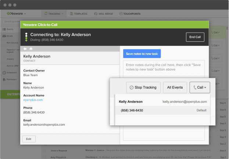Tick the Jessica Ragazza row checkbox

[45, 151]
